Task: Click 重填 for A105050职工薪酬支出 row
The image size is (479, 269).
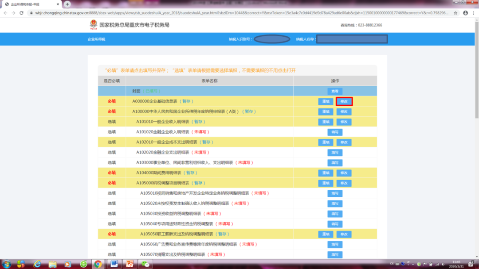Action: click(326, 234)
